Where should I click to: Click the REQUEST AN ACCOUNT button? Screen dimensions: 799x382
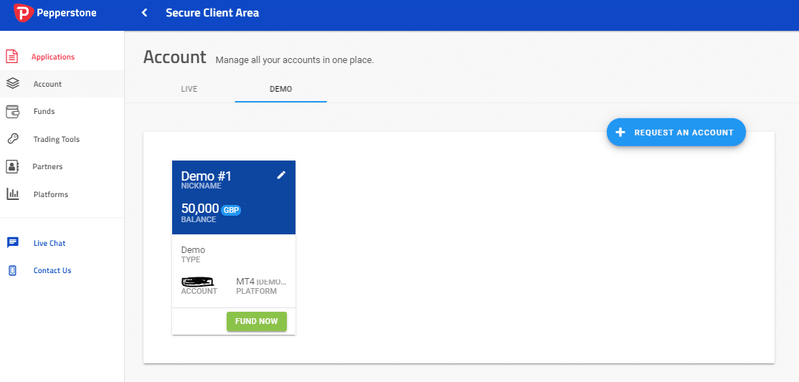click(x=676, y=133)
